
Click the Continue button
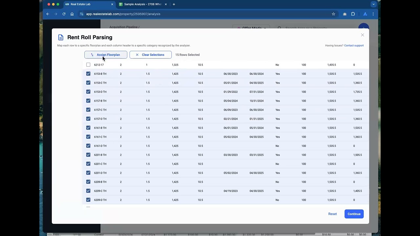[354, 214]
